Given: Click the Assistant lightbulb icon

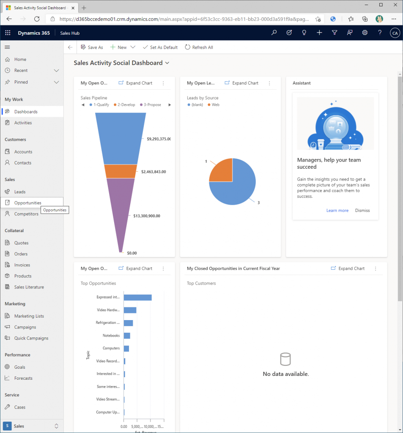Looking at the screenshot, I should coord(304,33).
